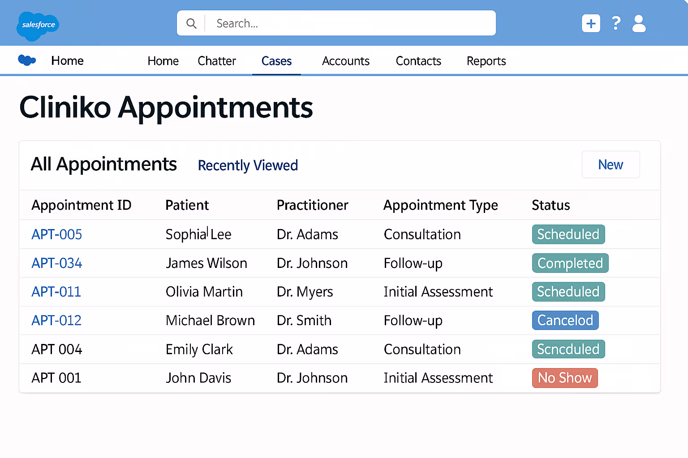The width and height of the screenshot is (688, 458).
Task: Click the search magnifier icon
Action: 191,23
